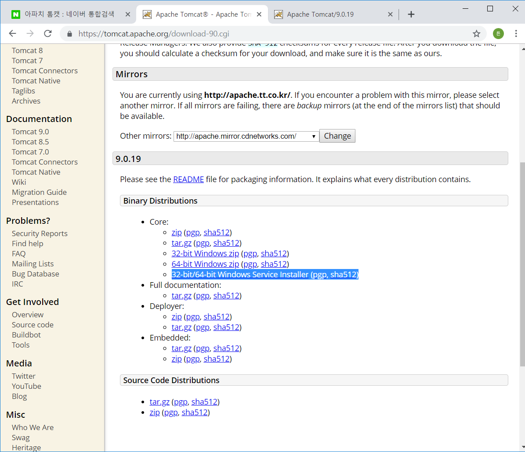Screen dimensions: 525x452
Task: Download the Embedded zip
Action: coord(177,359)
